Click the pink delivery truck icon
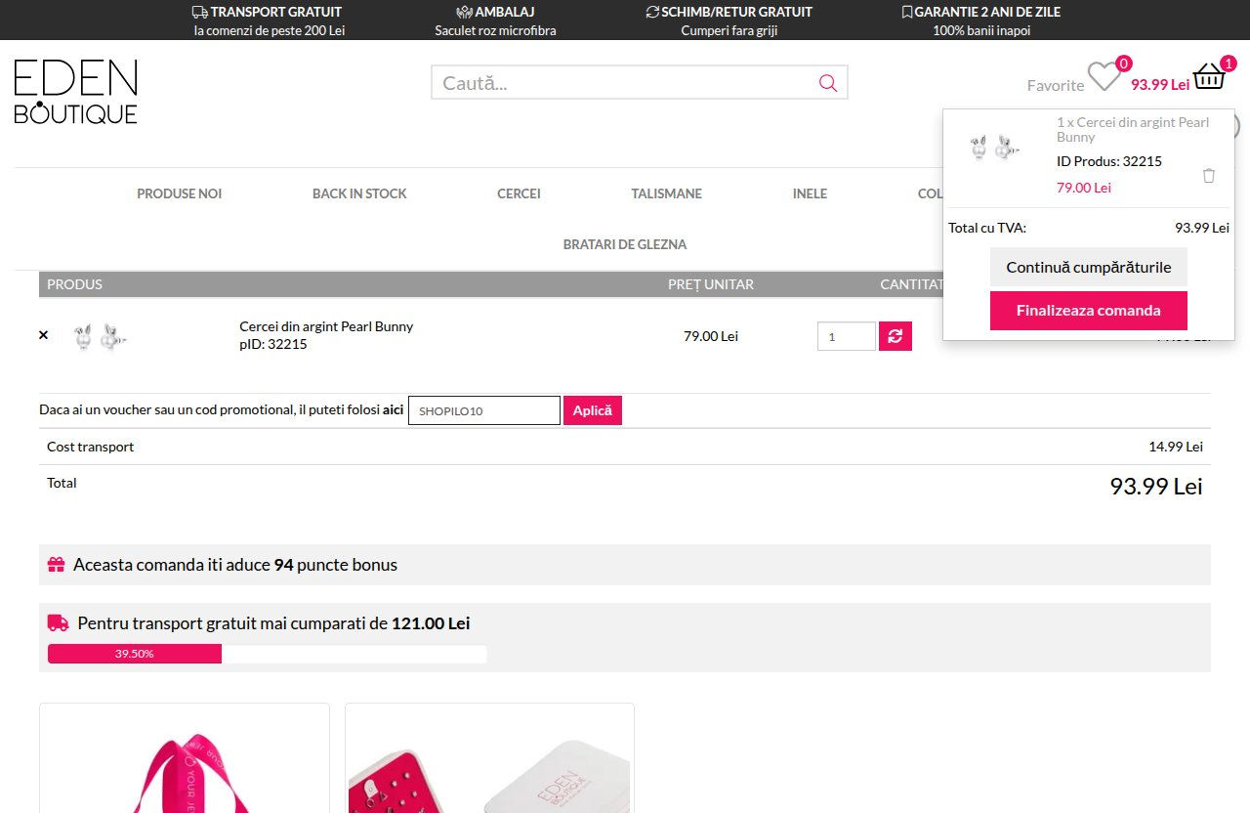The height and width of the screenshot is (813, 1250). pos(59,622)
